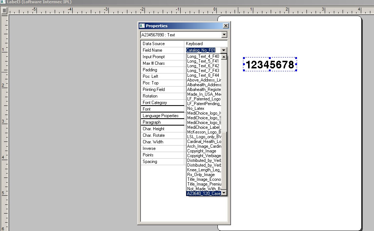The image size is (374, 231).
Task: Click the Label3 window icon
Action: (x=3, y=2)
